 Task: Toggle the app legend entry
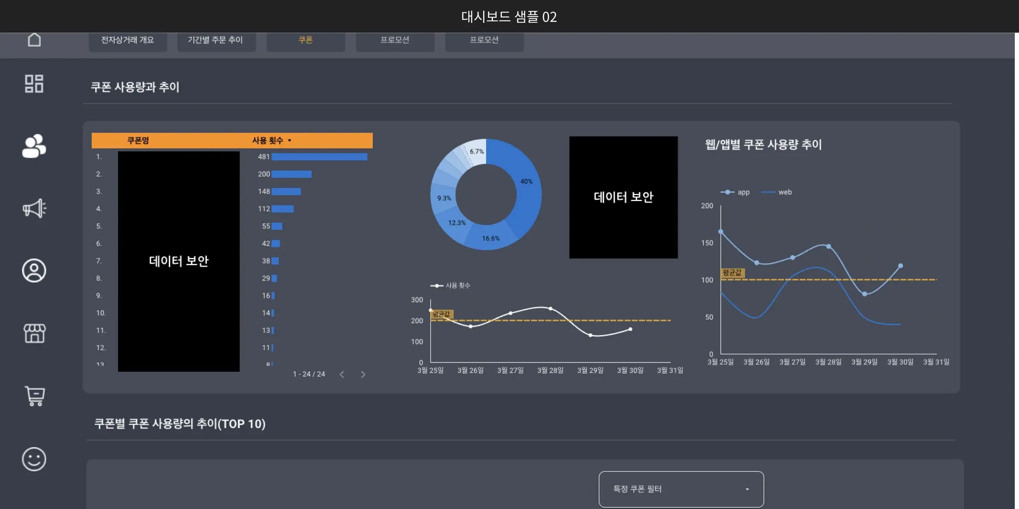(x=735, y=192)
